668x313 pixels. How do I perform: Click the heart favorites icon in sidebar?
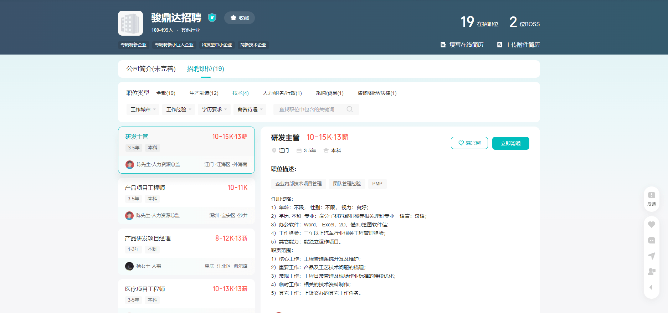[x=652, y=225]
